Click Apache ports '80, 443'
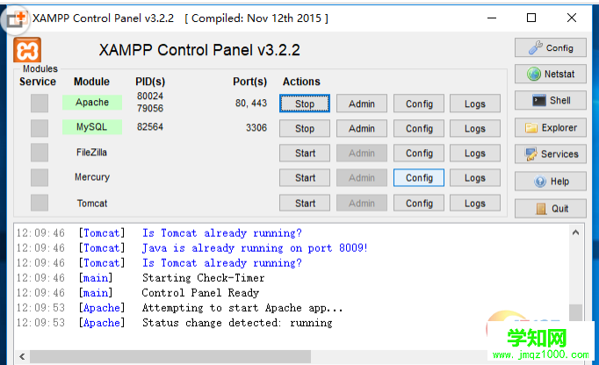The image size is (599, 365). [251, 103]
